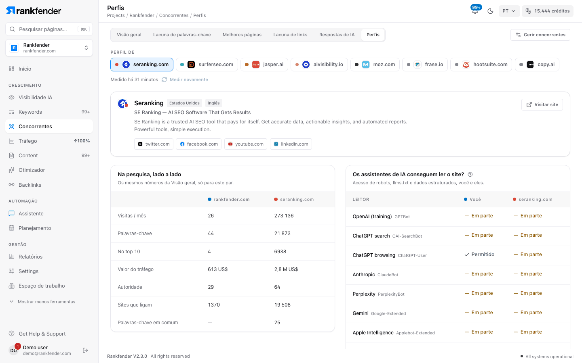Viewport: 582px width, 363px height.
Task: Open the Respostas de IA tab
Action: [x=337, y=35]
